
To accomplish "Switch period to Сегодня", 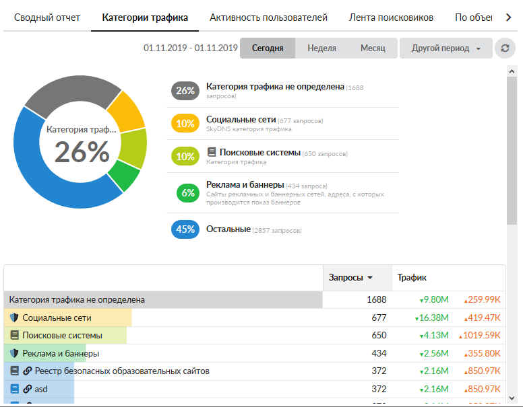I will point(267,48).
